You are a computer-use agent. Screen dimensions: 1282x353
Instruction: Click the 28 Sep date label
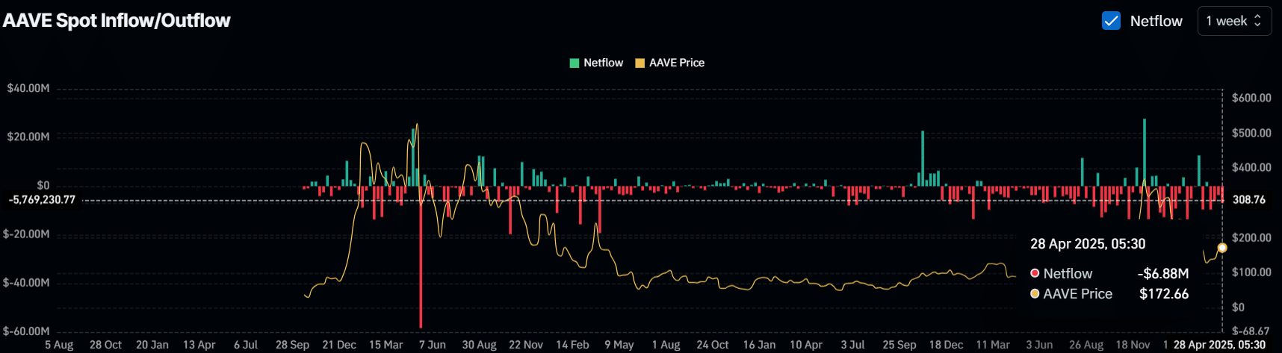click(x=292, y=345)
